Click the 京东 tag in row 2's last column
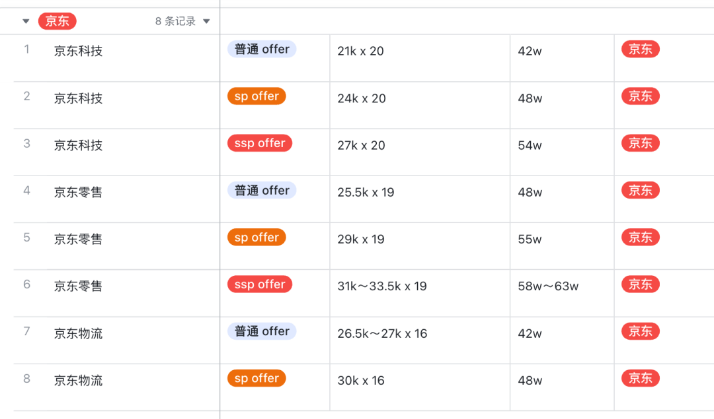Image resolution: width=714 pixels, height=419 pixels. (639, 96)
